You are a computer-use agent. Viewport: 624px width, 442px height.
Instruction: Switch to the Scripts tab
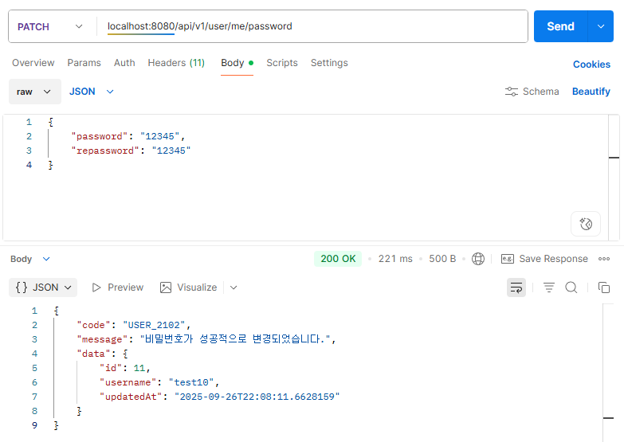[282, 63]
